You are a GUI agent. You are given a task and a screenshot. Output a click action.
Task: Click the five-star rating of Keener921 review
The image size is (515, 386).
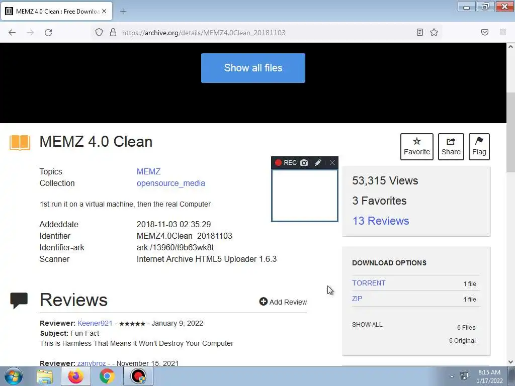pos(132,324)
